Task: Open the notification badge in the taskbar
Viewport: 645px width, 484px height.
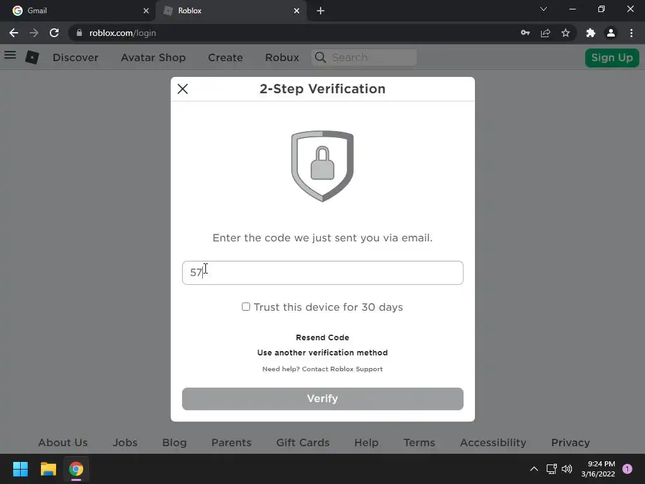Action: (x=627, y=469)
